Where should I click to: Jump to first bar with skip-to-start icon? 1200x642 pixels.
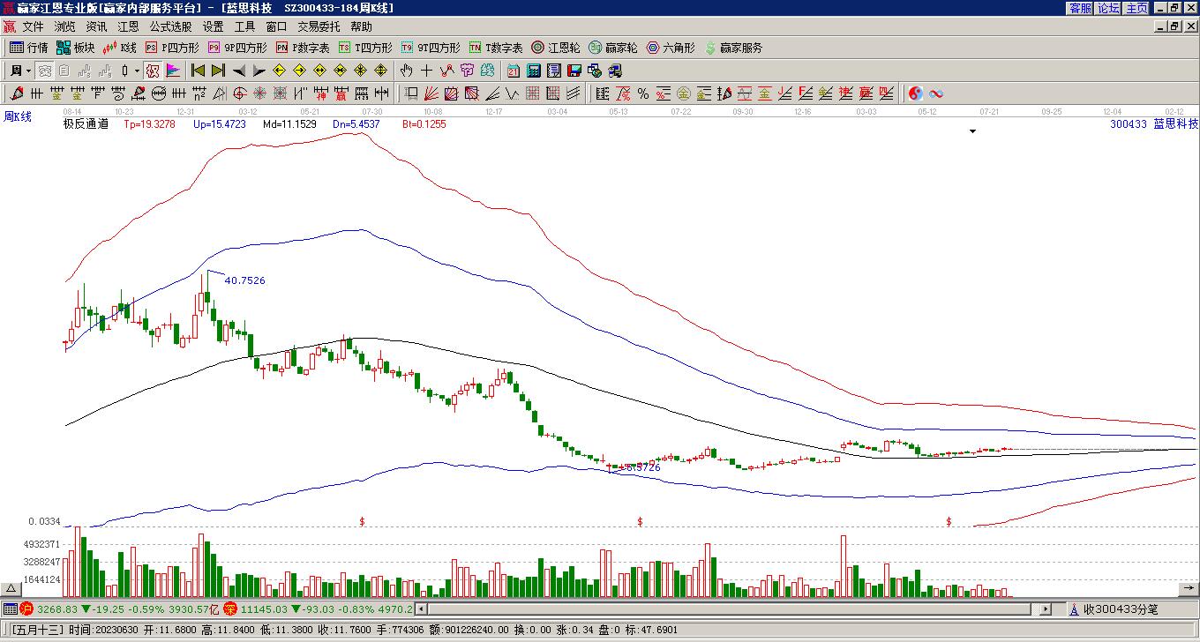click(x=198, y=71)
